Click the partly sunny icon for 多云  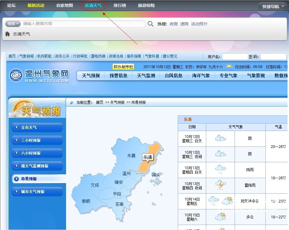pos(220,217)
